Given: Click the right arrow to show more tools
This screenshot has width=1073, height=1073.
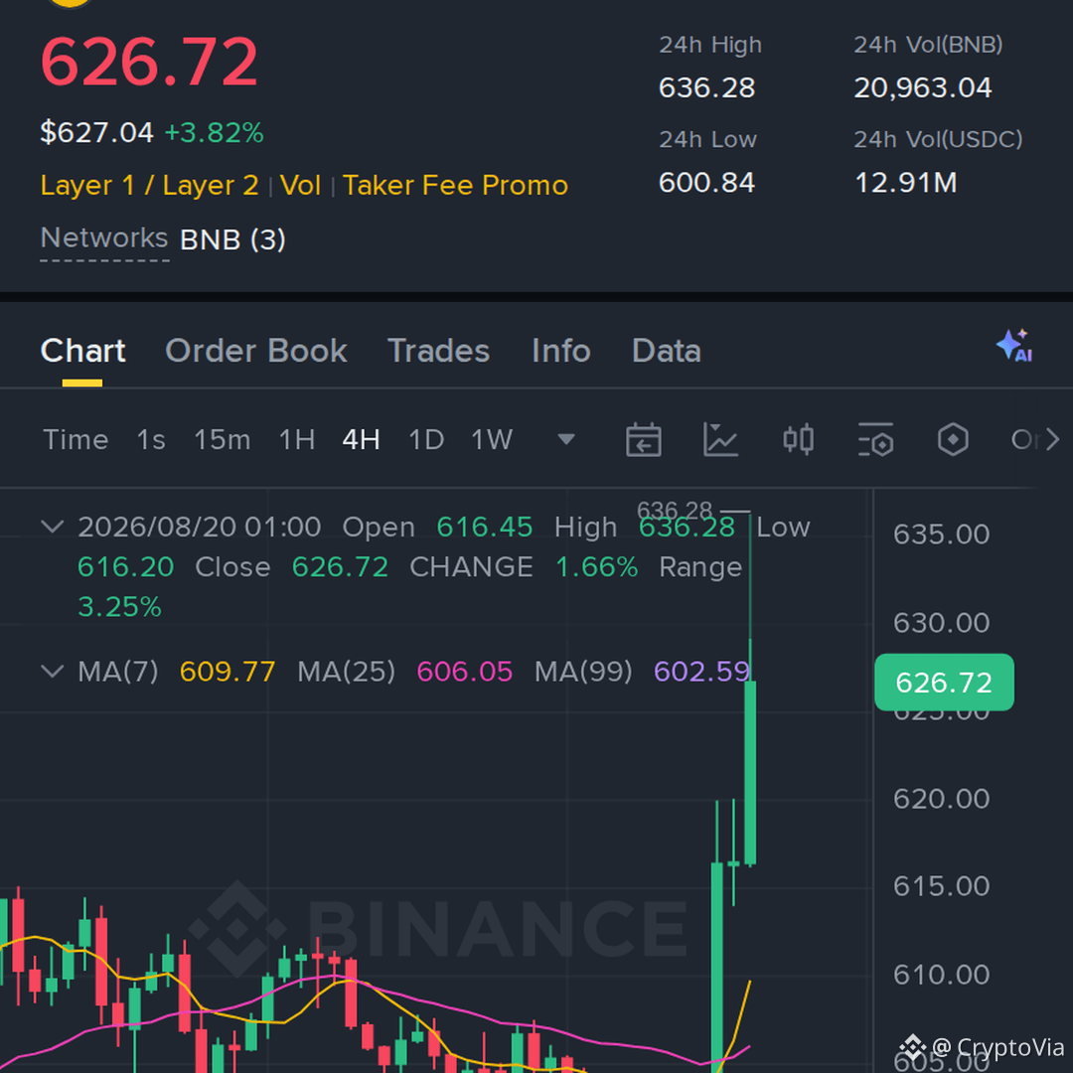Looking at the screenshot, I should pyautogui.click(x=1052, y=439).
